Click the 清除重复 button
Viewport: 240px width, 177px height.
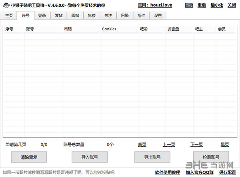click(x=29, y=157)
